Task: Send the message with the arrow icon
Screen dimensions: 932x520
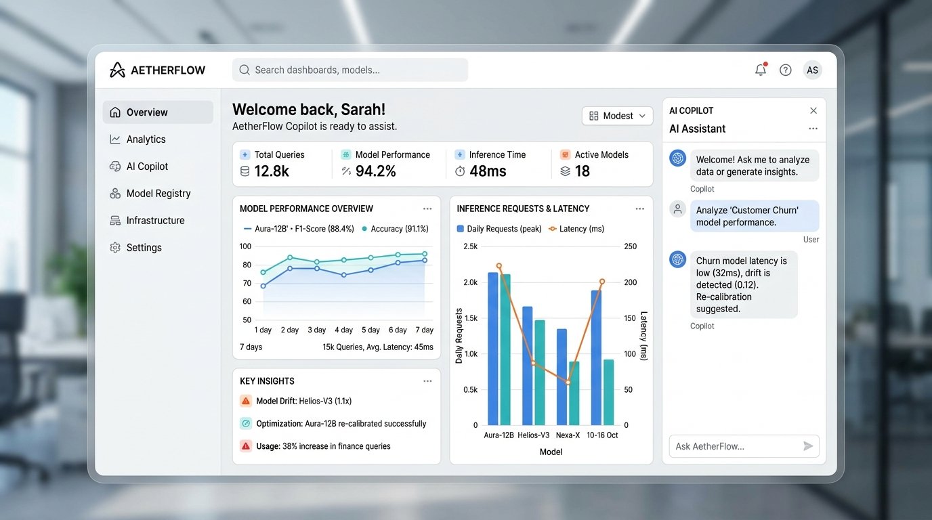Action: 808,446
